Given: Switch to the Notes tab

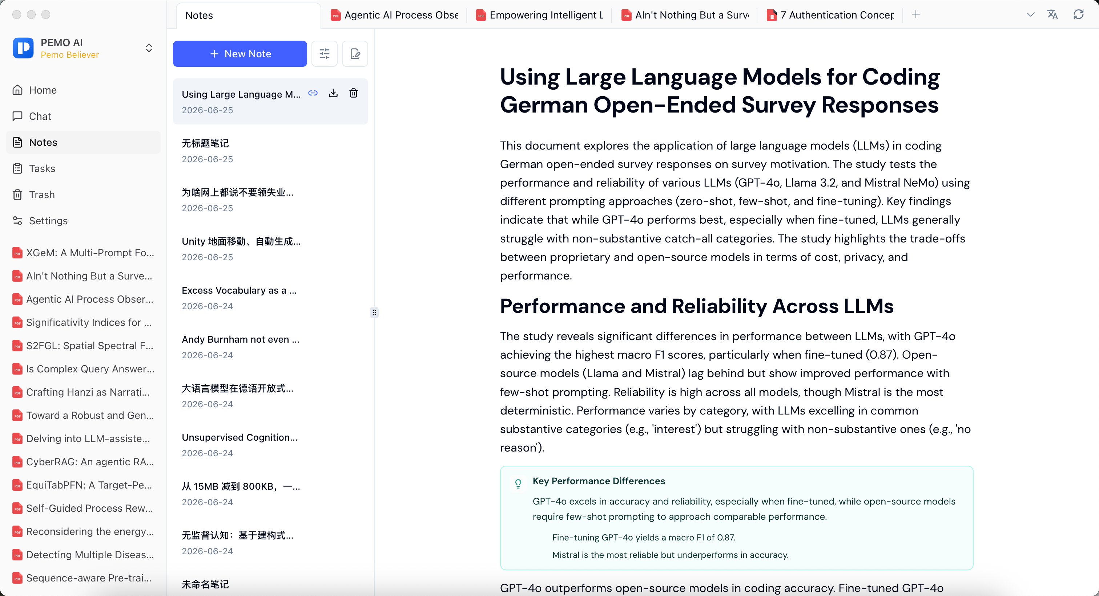Looking at the screenshot, I should pos(248,15).
